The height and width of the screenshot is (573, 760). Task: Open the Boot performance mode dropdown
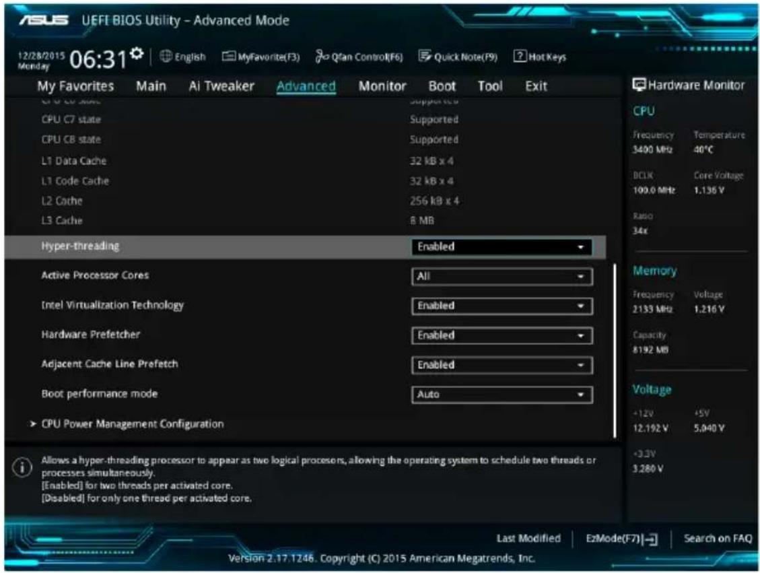pos(502,395)
